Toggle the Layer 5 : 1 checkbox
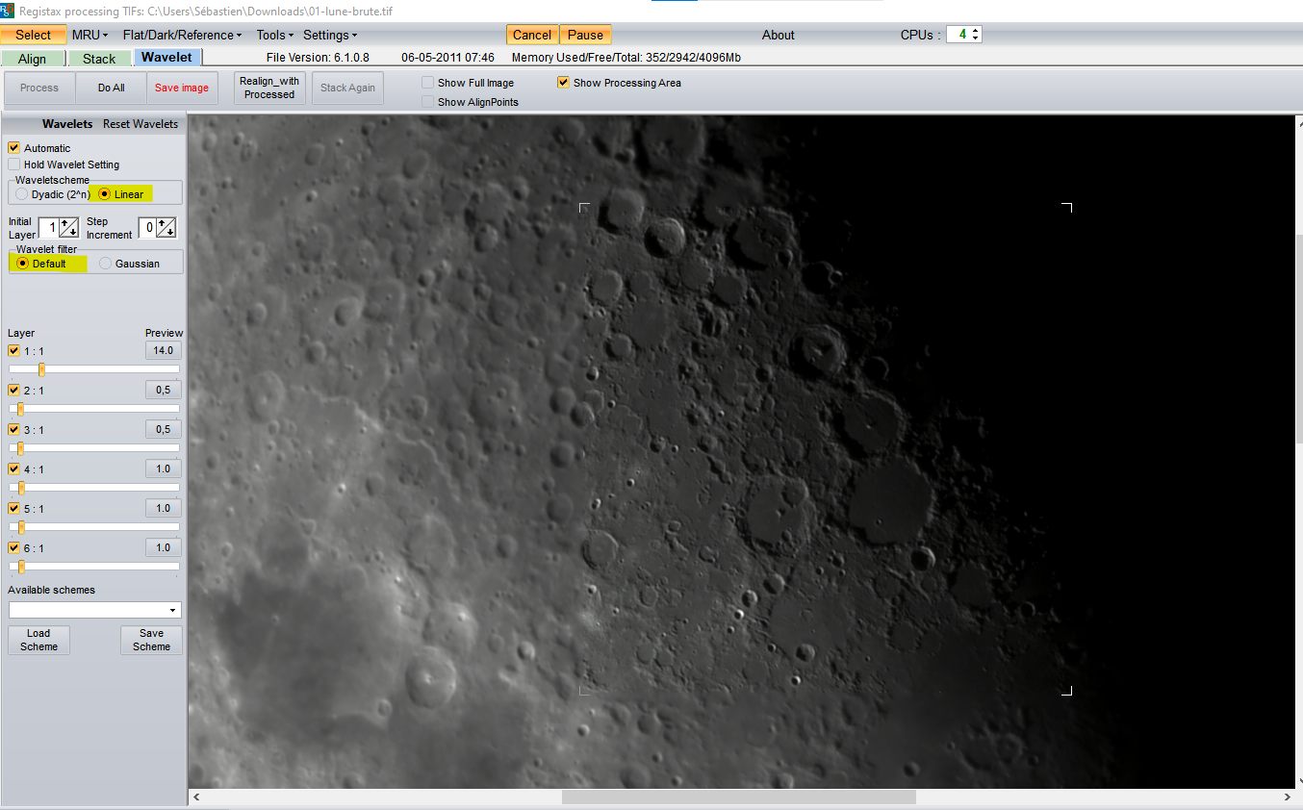This screenshot has height=810, width=1303. pos(14,509)
